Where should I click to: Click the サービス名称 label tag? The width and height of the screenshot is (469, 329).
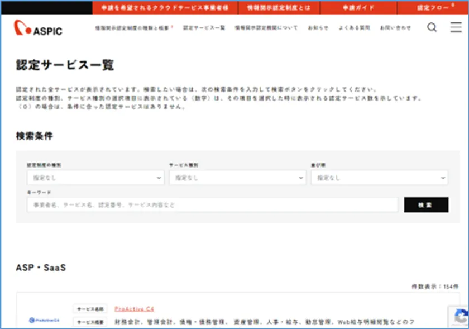[x=90, y=309]
